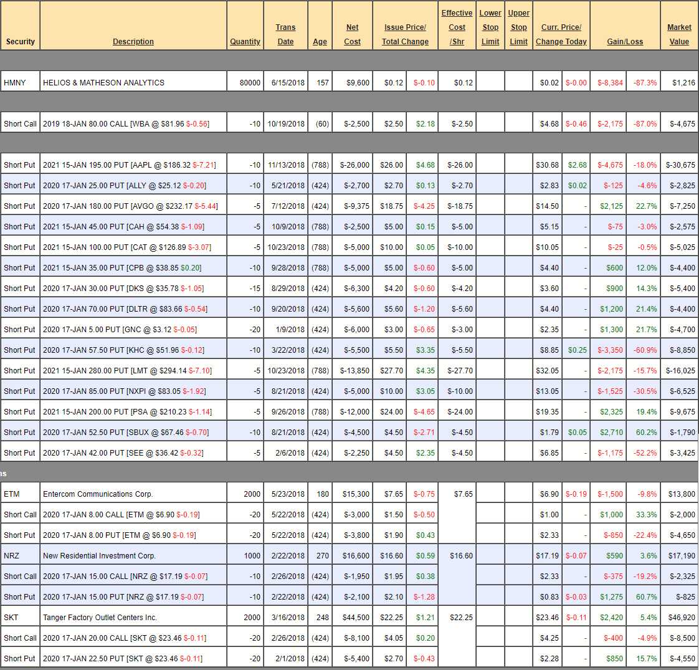Click Issue Price/Total Change header
The width and height of the screenshot is (699, 670).
point(405,34)
